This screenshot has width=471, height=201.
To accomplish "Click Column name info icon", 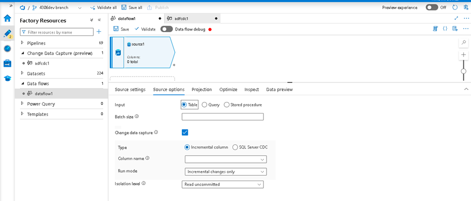I will click(147, 158).
